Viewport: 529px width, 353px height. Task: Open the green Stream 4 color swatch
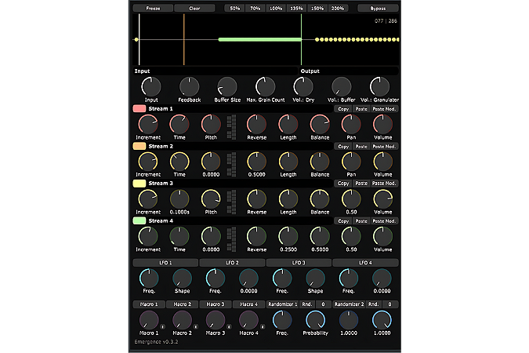point(139,220)
